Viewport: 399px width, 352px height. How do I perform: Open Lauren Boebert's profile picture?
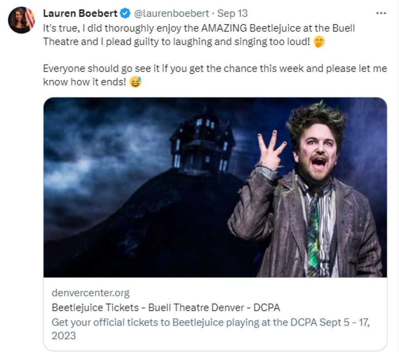21,20
